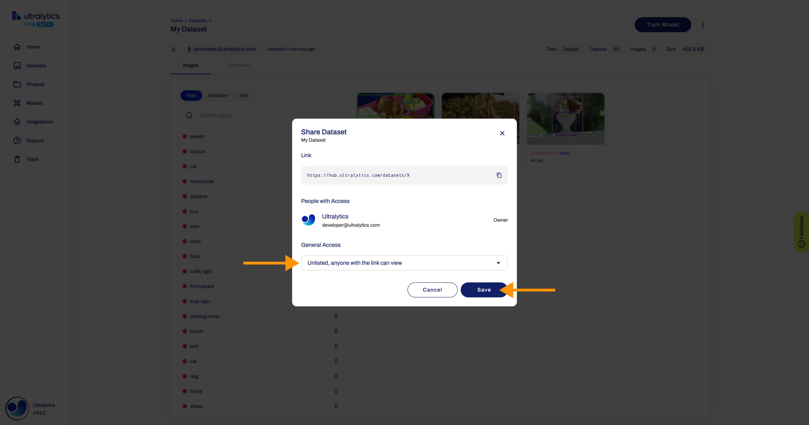Click the Train Model button top right
Image resolution: width=809 pixels, height=425 pixels.
[x=662, y=25]
